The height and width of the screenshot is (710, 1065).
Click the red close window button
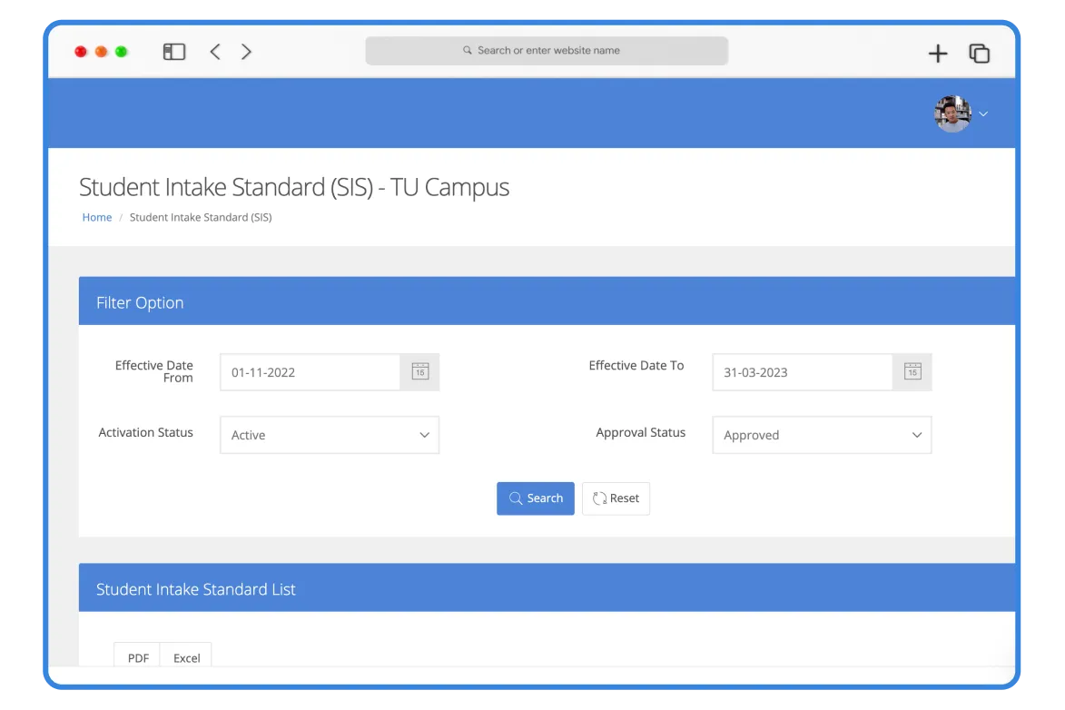pyautogui.click(x=81, y=52)
